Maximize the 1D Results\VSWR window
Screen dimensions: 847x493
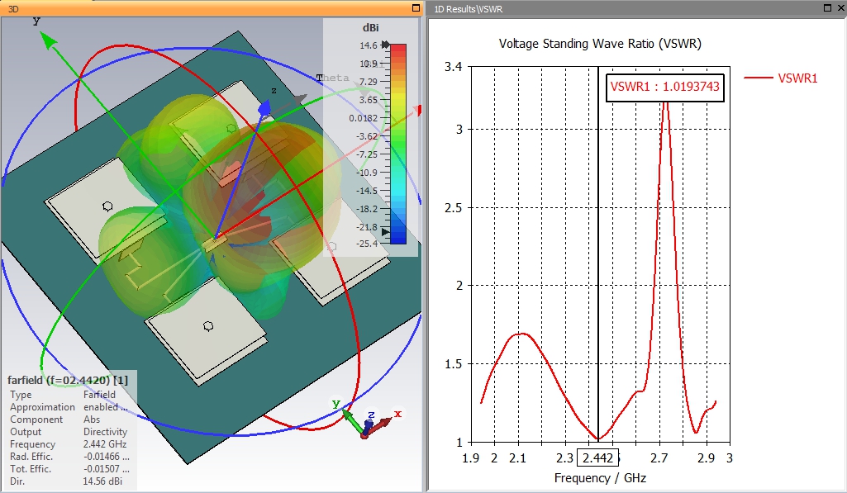coord(827,8)
